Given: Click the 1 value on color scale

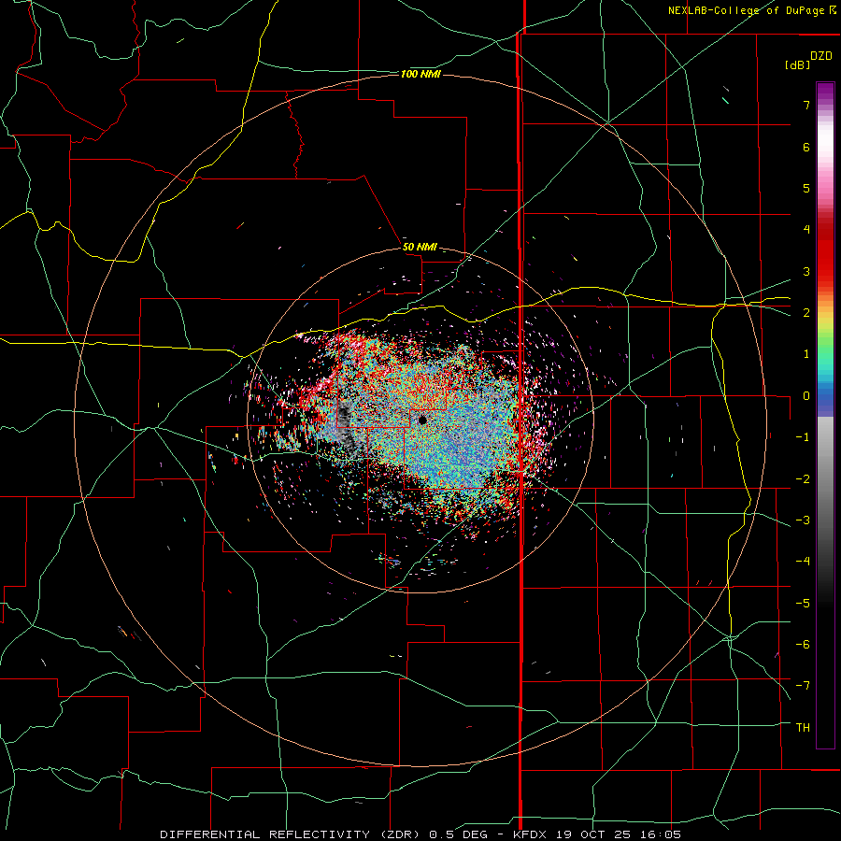Looking at the screenshot, I should point(806,354).
